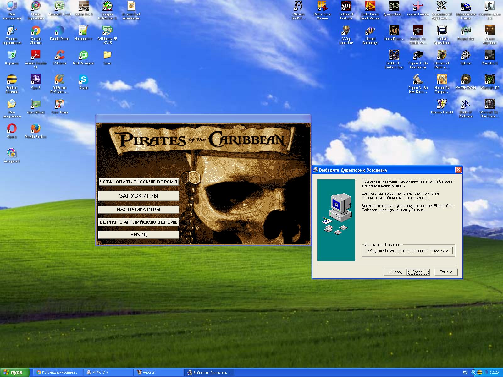Screen dimensions: 503x377
Task: Select the JetBrains PyCharm icon
Action: (x=59, y=84)
